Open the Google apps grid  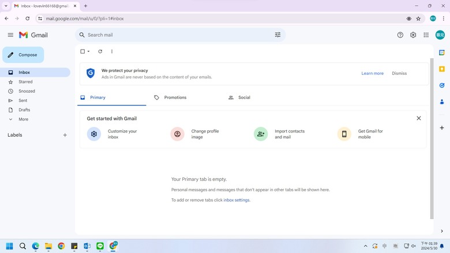coord(426,35)
